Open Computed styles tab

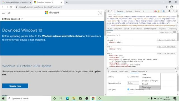[x=118, y=29]
